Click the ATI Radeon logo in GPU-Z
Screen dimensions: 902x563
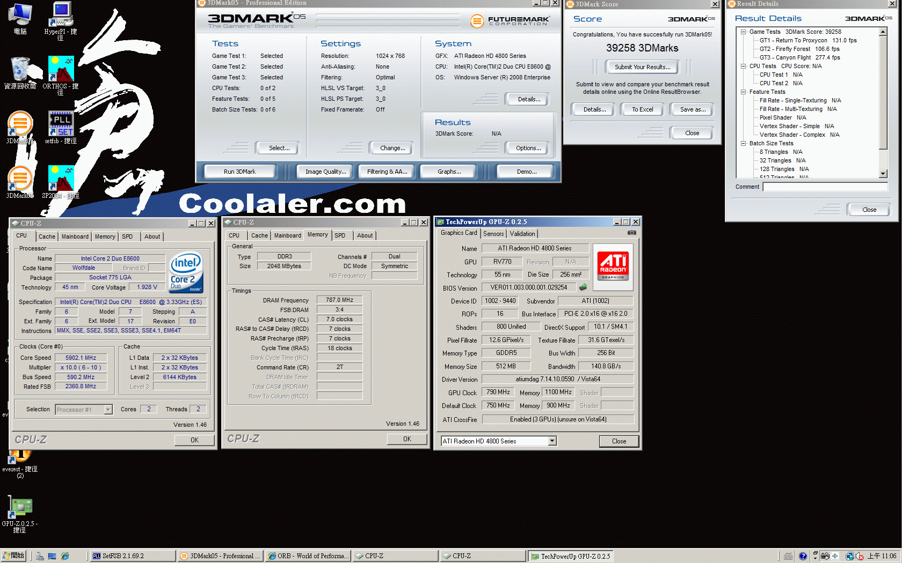point(613,266)
